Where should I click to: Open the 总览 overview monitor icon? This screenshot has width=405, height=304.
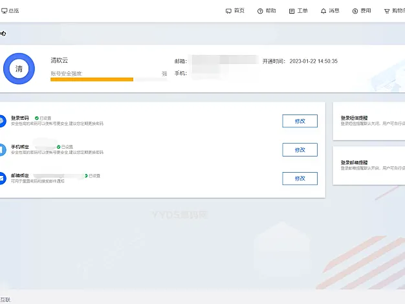[x=4, y=10]
